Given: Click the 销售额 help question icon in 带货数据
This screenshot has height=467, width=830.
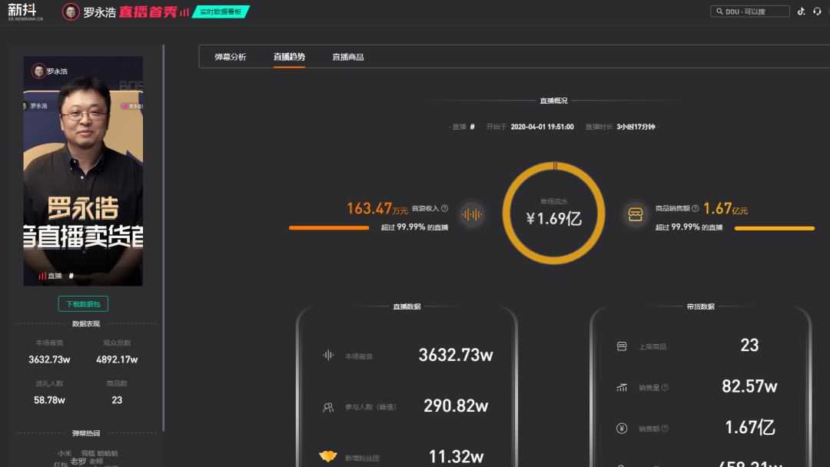Looking at the screenshot, I should click(665, 429).
